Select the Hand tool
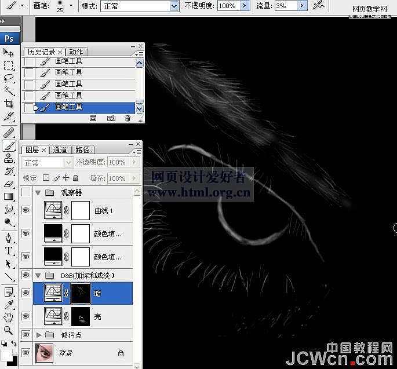This screenshot has height=369, width=397. click(x=8, y=317)
